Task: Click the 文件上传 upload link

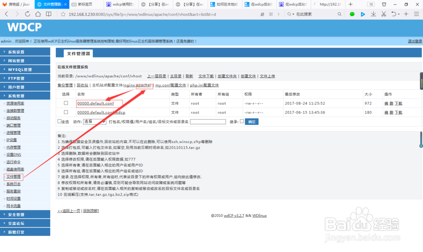Action: pyautogui.click(x=267, y=76)
